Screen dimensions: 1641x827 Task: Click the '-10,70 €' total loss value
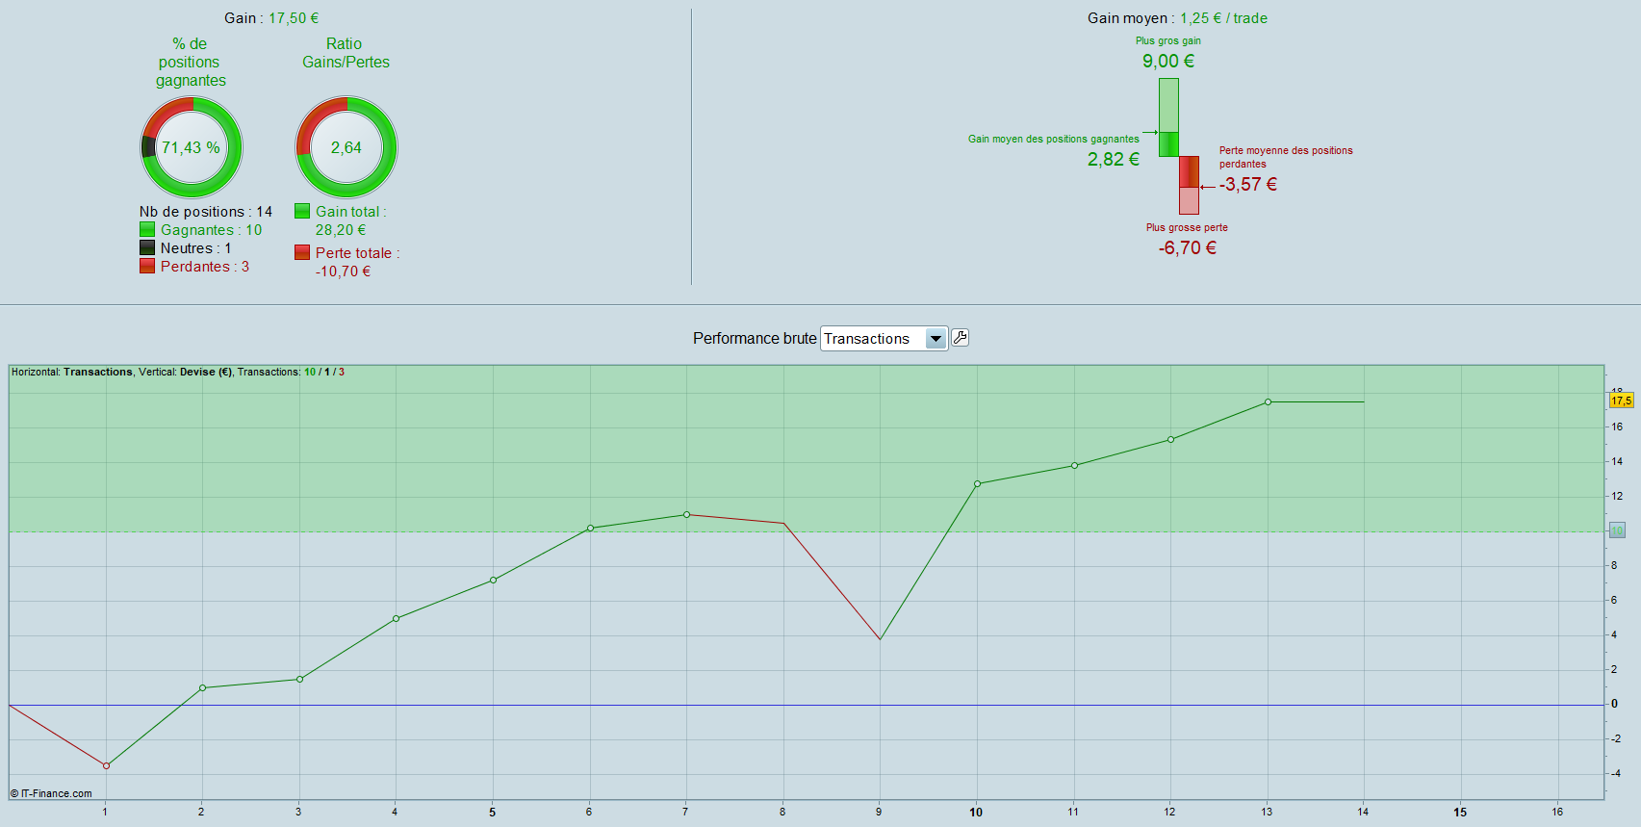pos(344,271)
